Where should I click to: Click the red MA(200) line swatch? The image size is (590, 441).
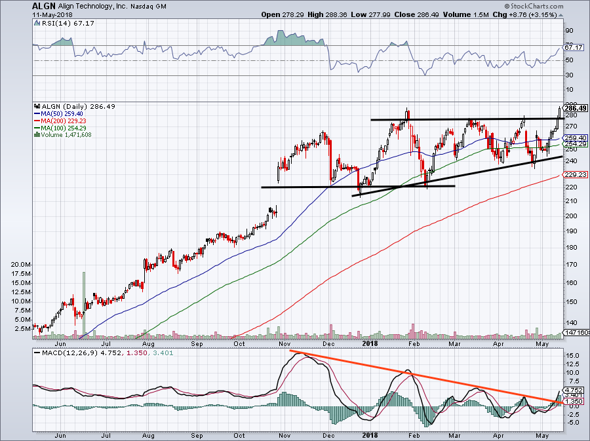coord(37,121)
